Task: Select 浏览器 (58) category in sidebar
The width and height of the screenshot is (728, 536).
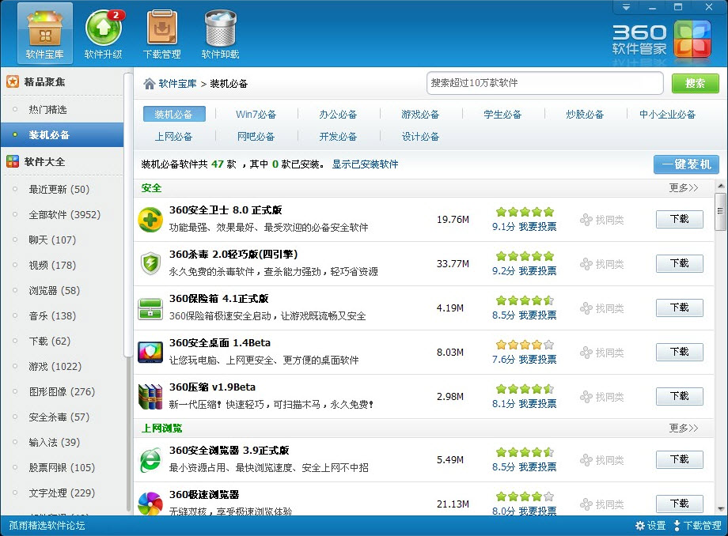Action: click(54, 291)
